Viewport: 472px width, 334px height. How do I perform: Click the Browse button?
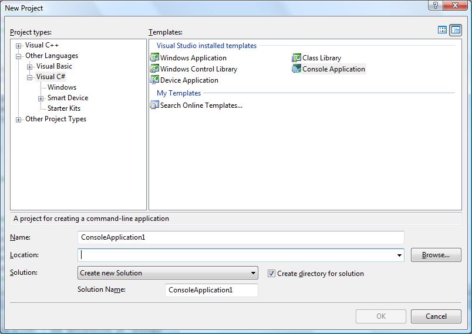coord(436,255)
